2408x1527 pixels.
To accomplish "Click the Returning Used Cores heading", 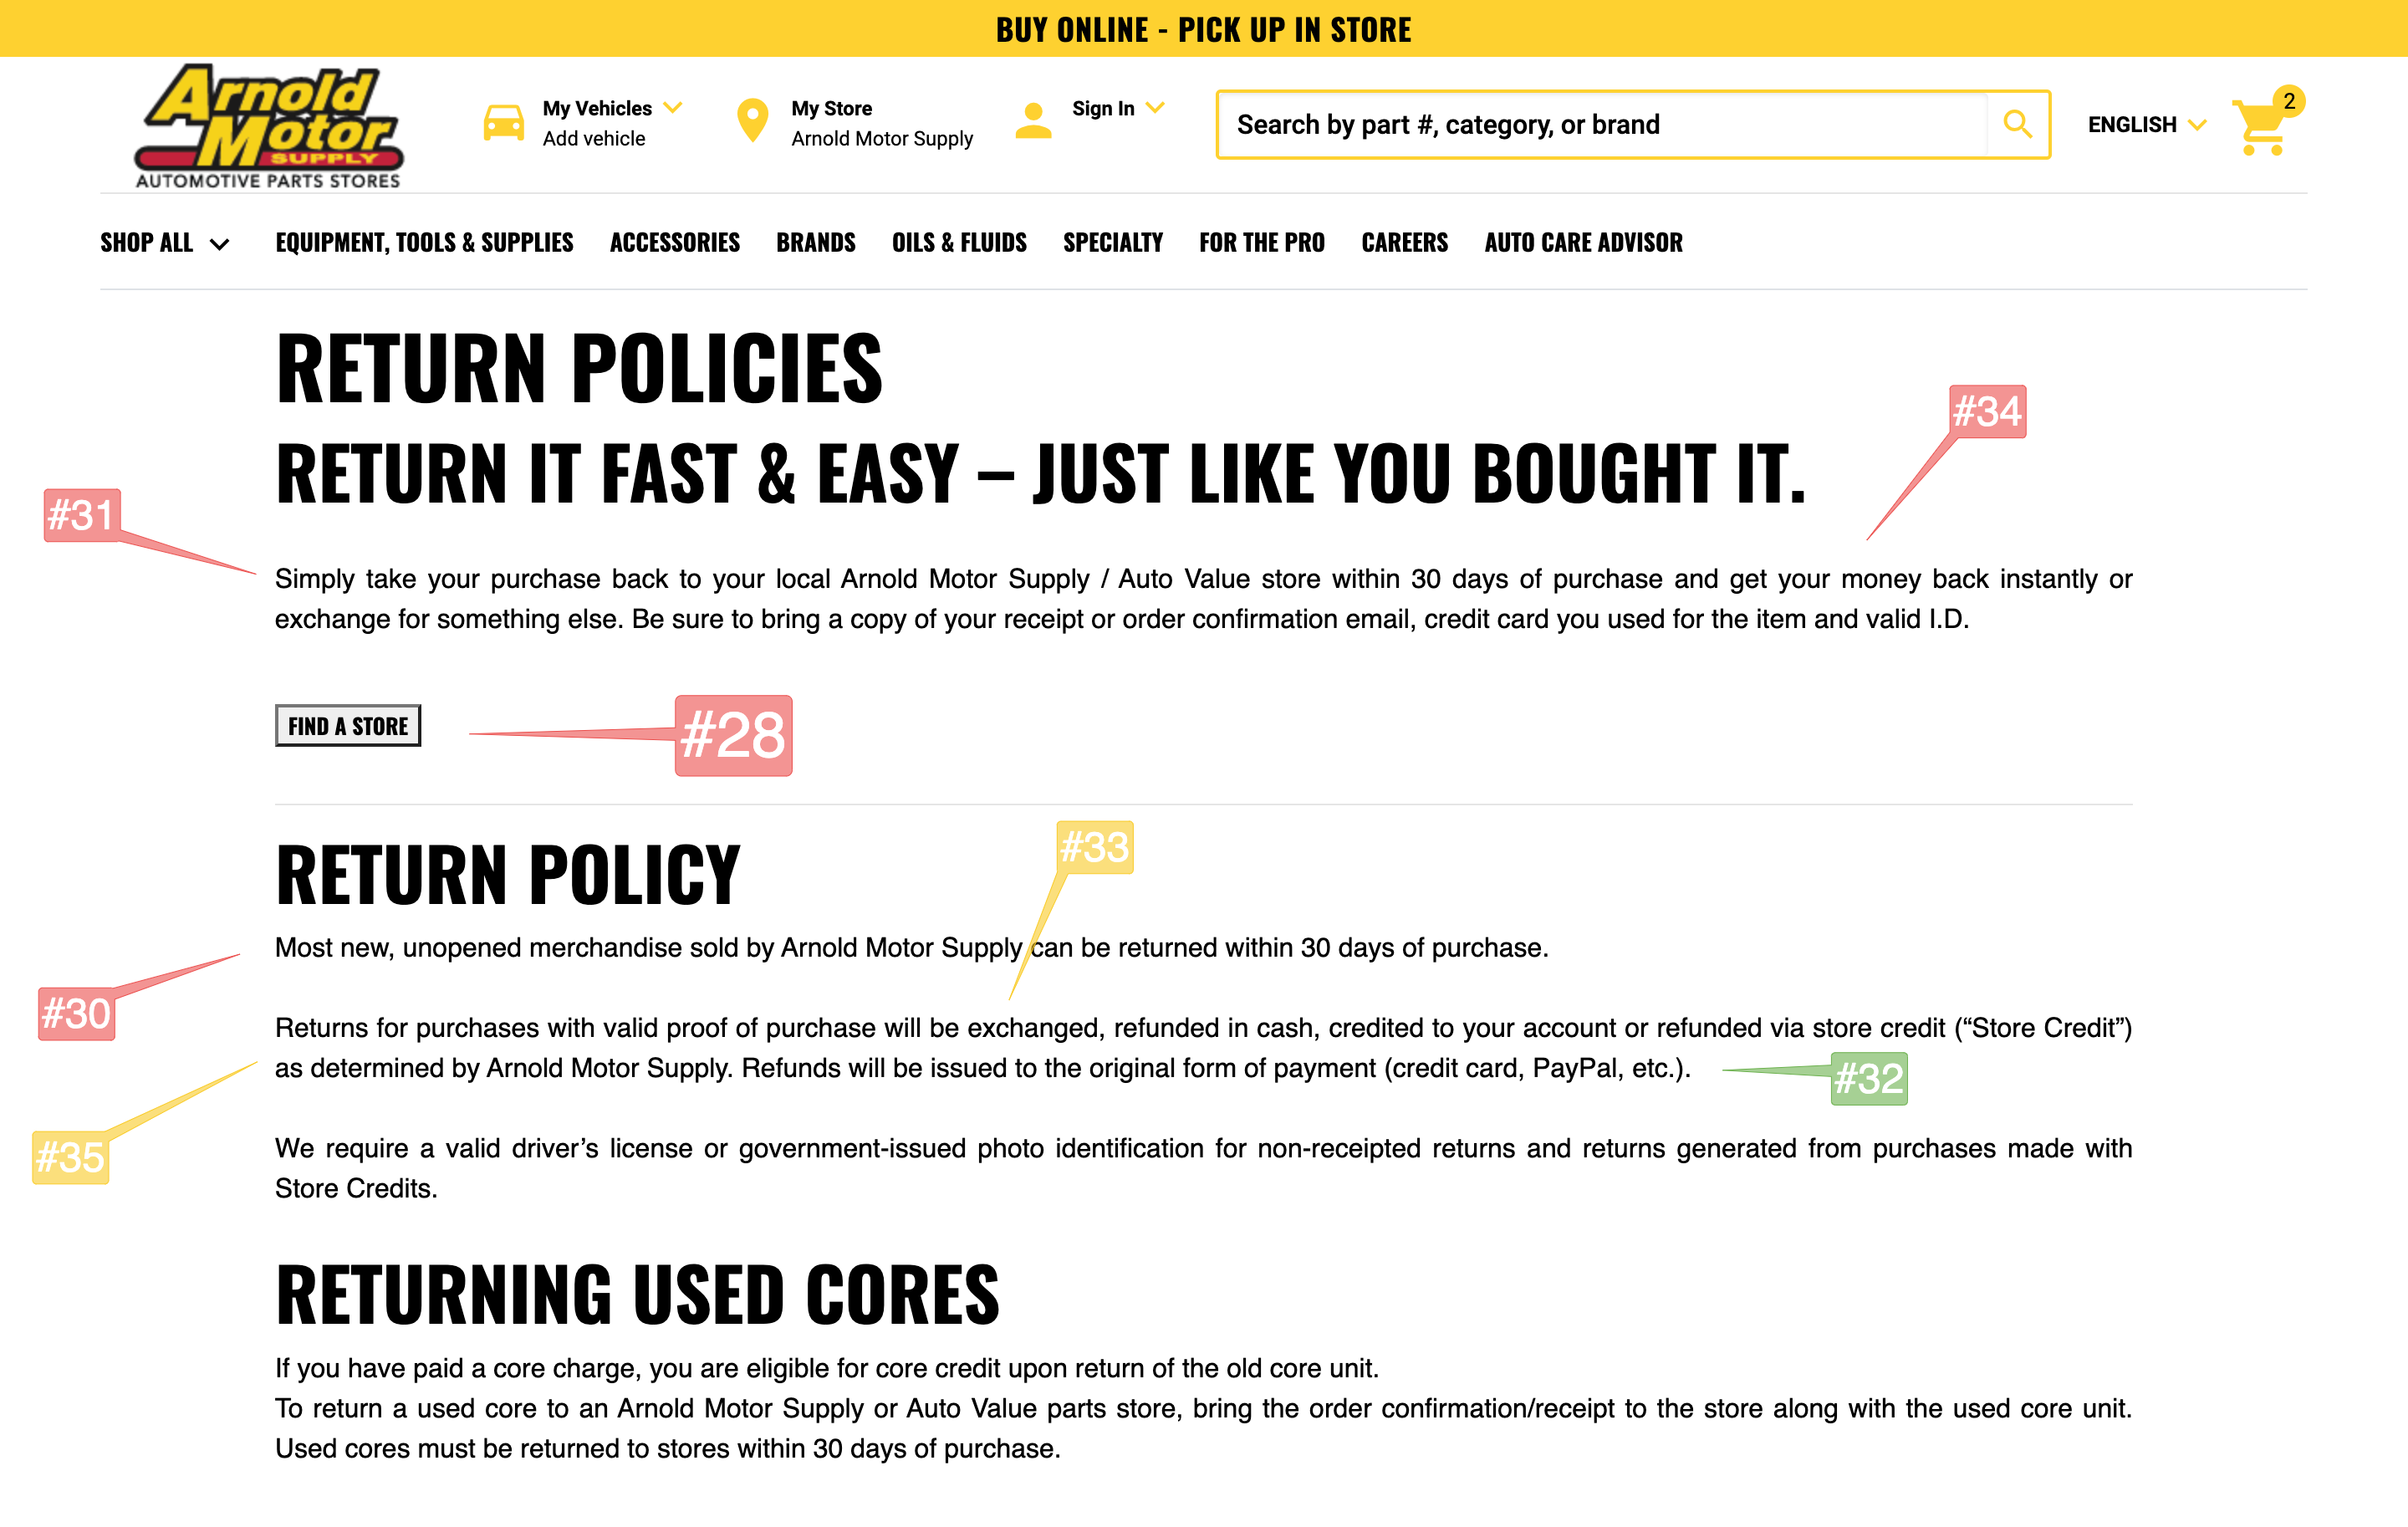I will [x=638, y=1295].
